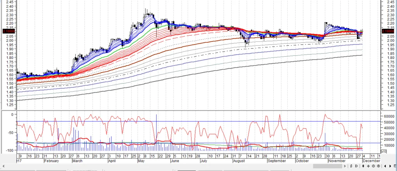This screenshot has width=397, height=171.
Task: Click the December month label
Action: 371,161
